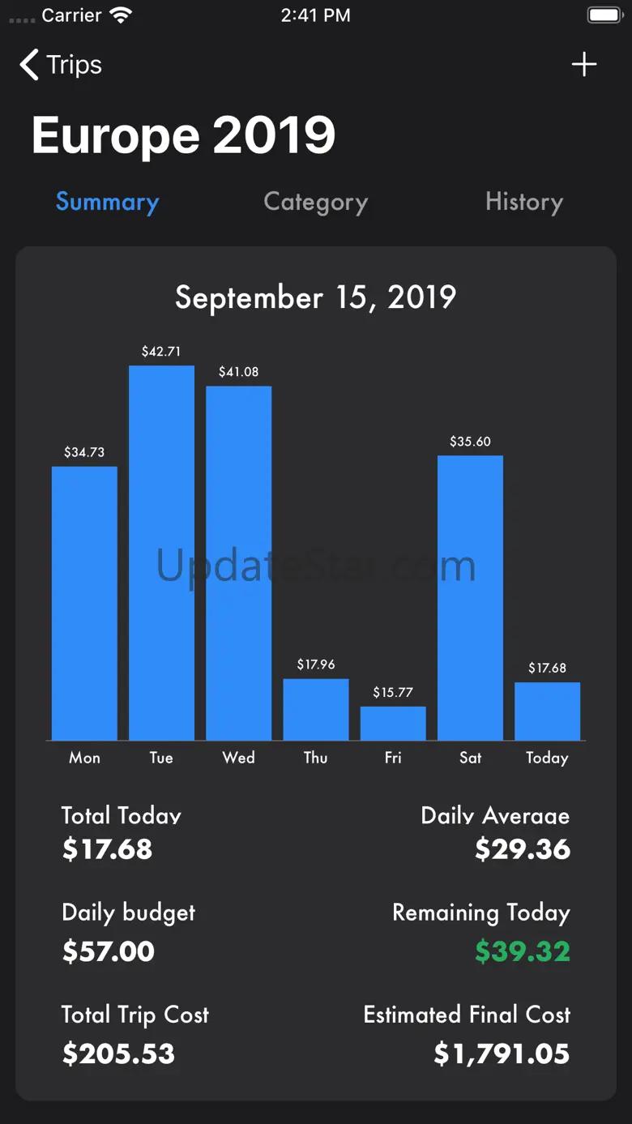
Task: Tap the September 15, 2019 date heading
Action: pyautogui.click(x=315, y=297)
